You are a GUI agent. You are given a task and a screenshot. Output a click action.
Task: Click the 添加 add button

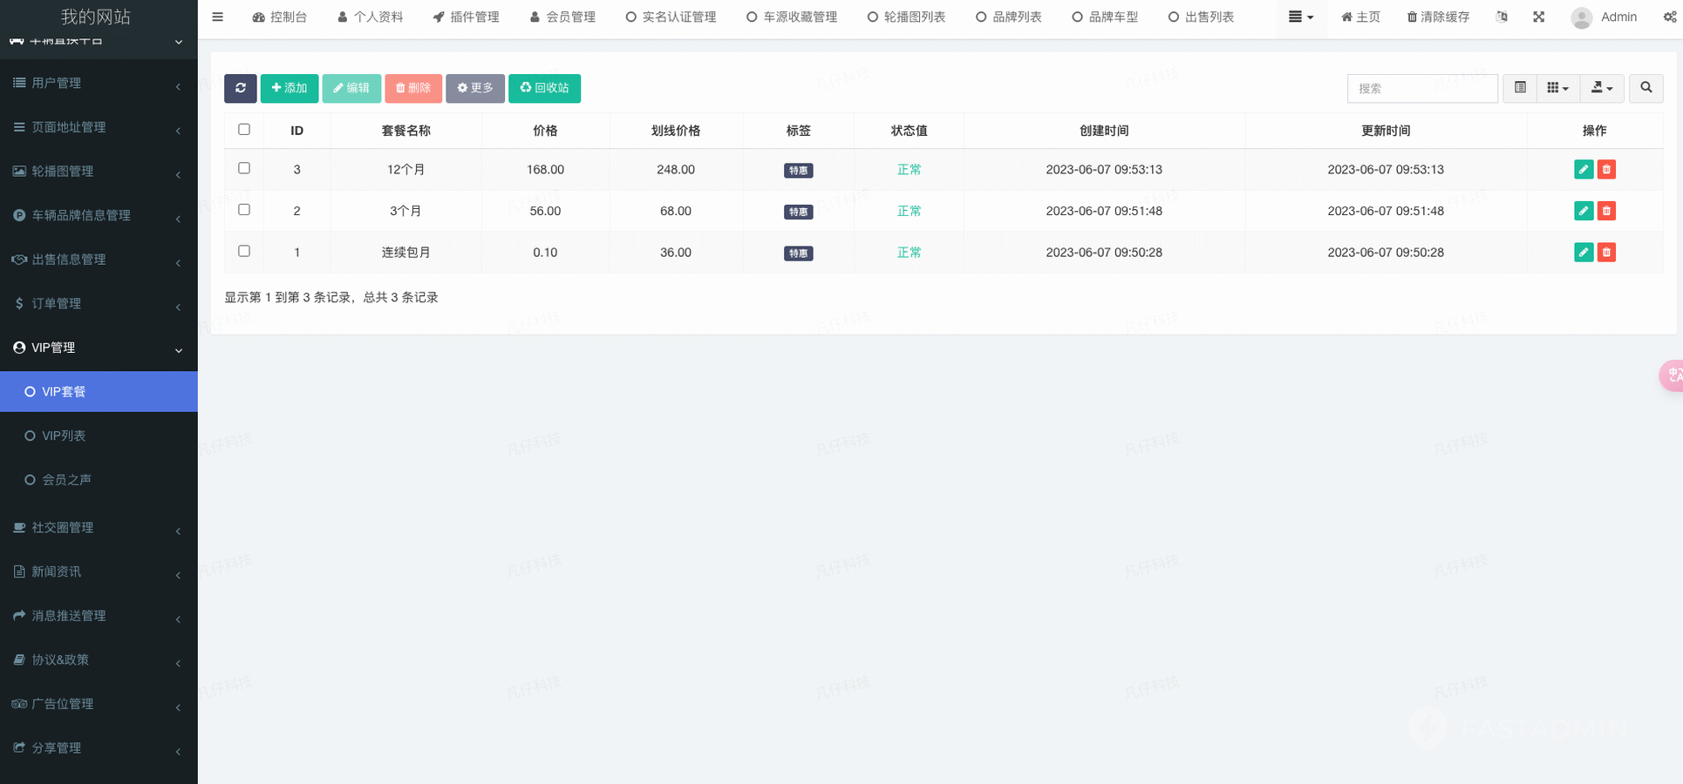click(290, 88)
